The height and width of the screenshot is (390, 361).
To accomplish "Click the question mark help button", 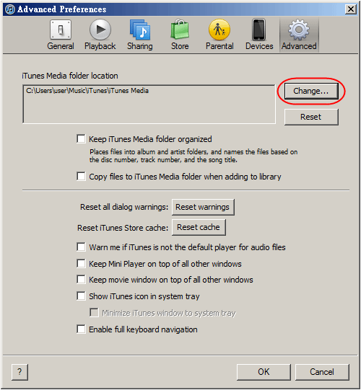I will click(x=19, y=372).
